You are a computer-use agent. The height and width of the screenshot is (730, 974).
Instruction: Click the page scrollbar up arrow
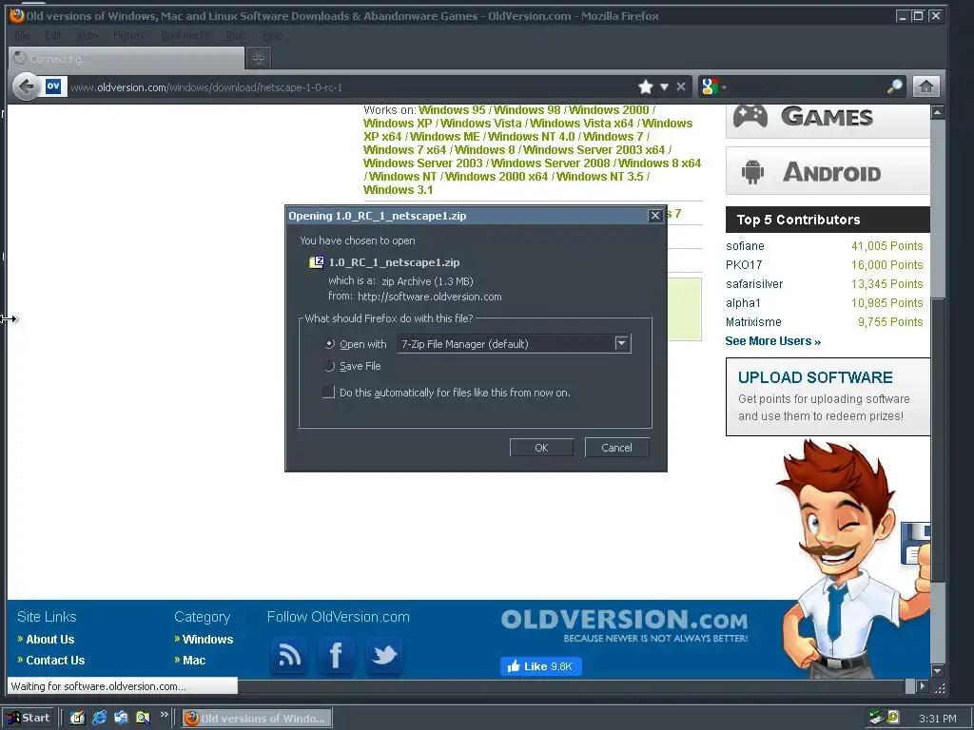pyautogui.click(x=937, y=112)
